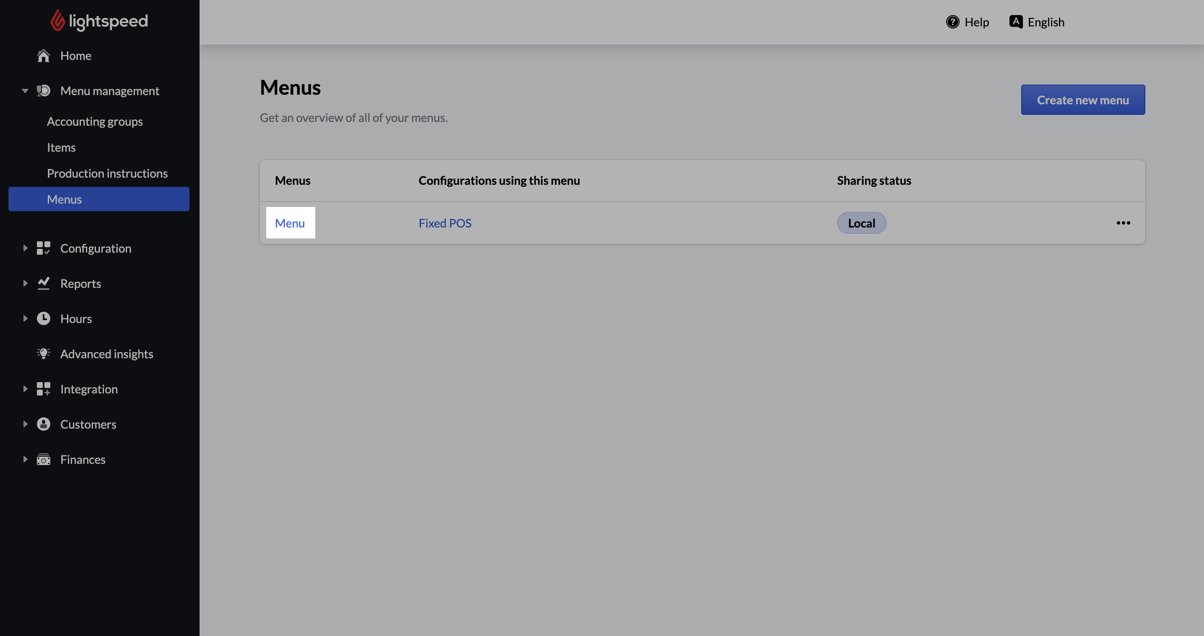Screen dimensions: 1204x636
Task: Select the highlighted Menus sidebar item
Action: tap(99, 199)
